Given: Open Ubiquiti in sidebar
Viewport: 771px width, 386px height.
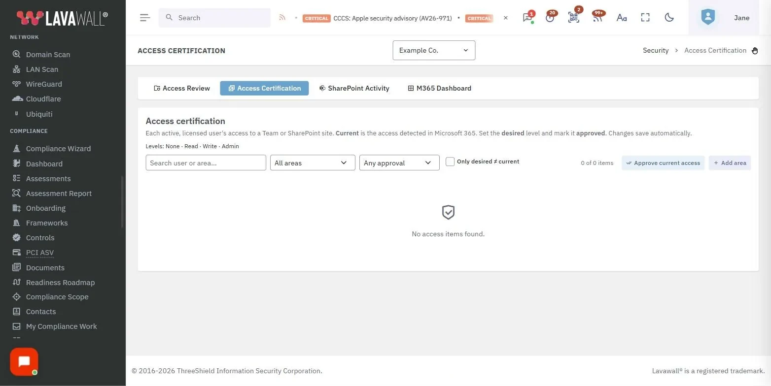Looking at the screenshot, I should tap(39, 114).
